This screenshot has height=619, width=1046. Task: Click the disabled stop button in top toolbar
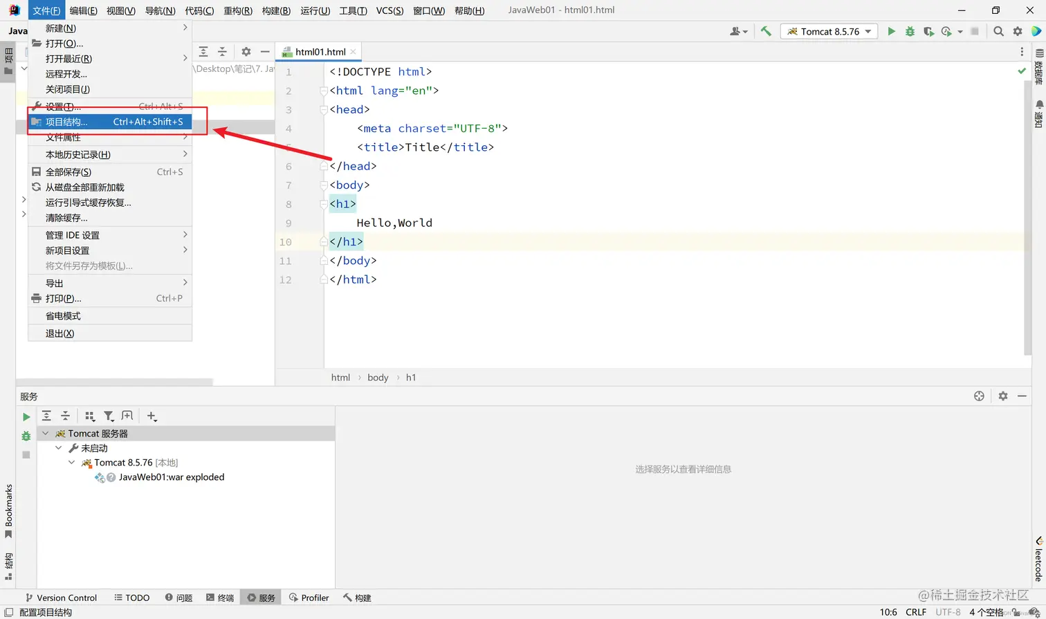pos(975,31)
